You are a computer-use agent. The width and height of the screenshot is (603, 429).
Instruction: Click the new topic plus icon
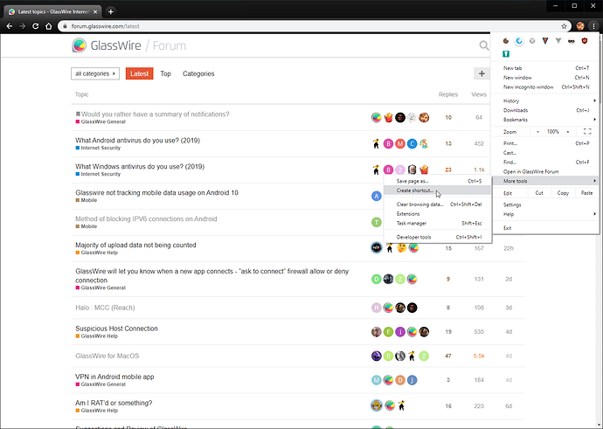pyautogui.click(x=481, y=74)
